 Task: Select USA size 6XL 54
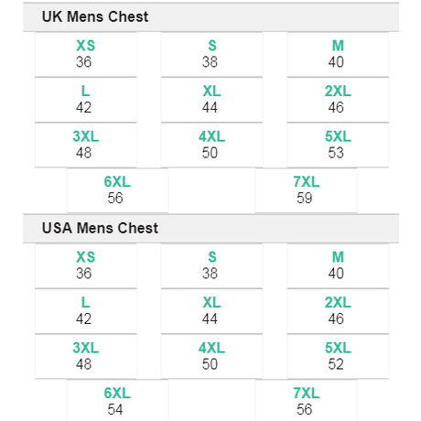click(x=117, y=401)
